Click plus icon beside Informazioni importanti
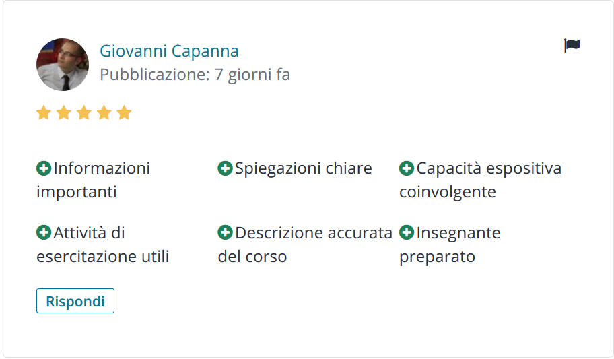This screenshot has height=359, width=614. click(44, 168)
